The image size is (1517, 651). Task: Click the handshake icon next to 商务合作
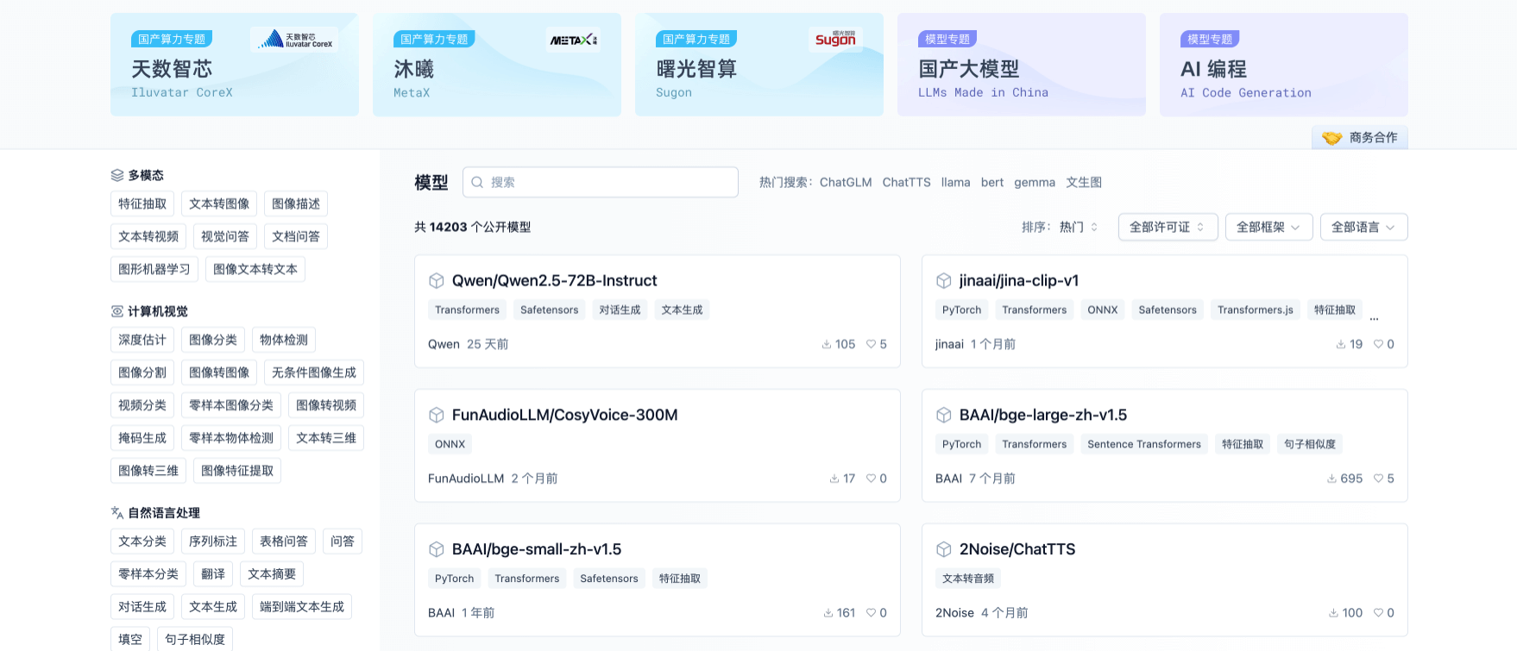(1332, 138)
